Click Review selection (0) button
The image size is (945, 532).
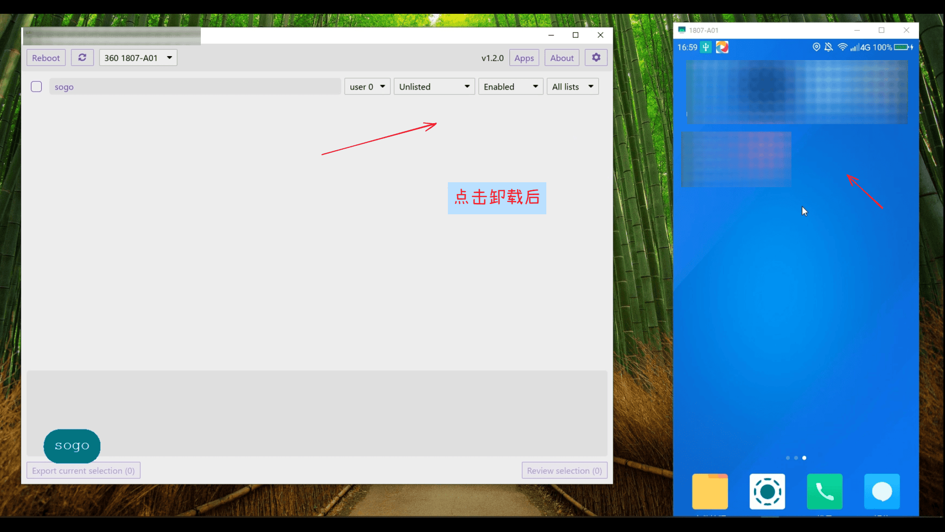point(565,470)
